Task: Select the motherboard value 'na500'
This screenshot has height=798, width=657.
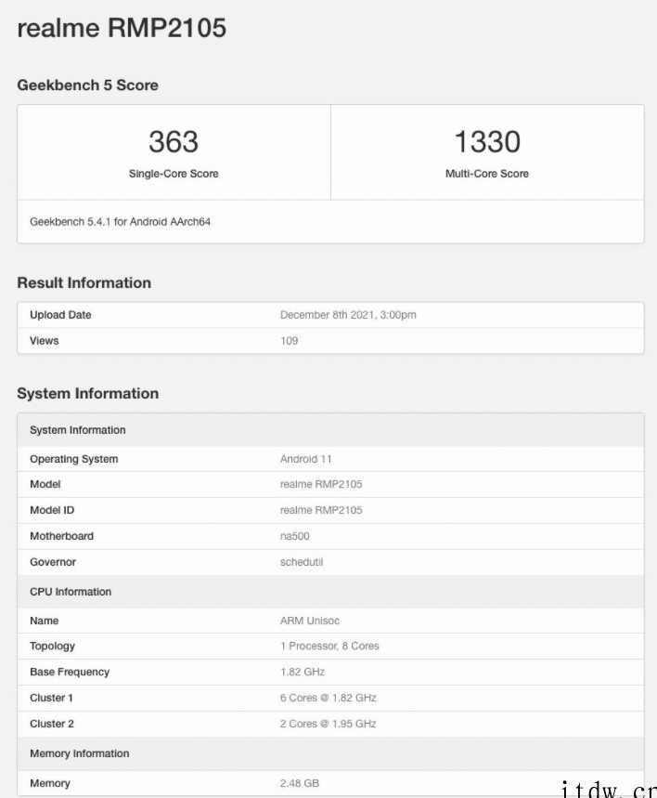Action: point(294,536)
